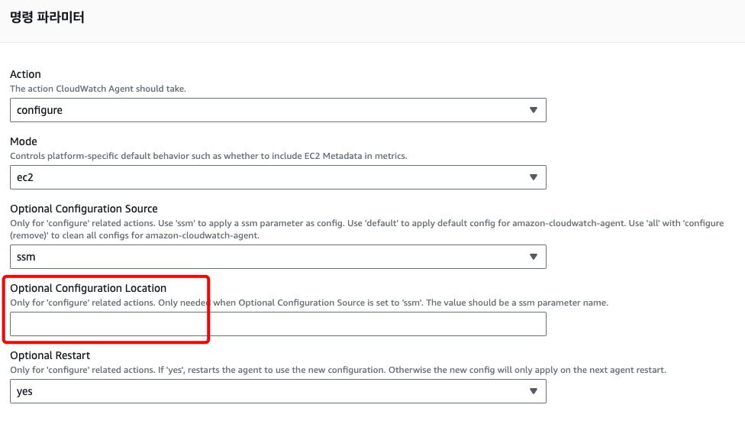Image resolution: width=745 pixels, height=421 pixels.
Task: Click the 명령 파라미터 section heading
Action: (47, 17)
